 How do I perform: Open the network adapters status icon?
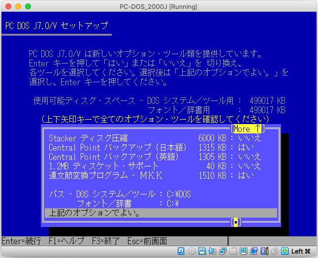[223, 251]
